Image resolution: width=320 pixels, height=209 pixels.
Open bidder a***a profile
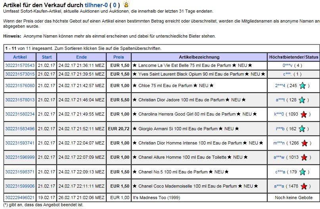click(279, 186)
